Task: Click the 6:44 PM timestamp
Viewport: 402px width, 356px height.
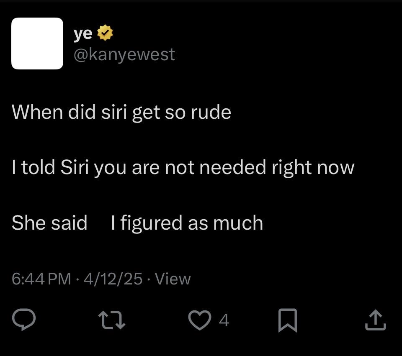Action: point(41,279)
